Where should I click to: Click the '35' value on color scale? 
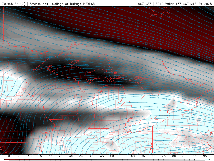coord(81,156)
